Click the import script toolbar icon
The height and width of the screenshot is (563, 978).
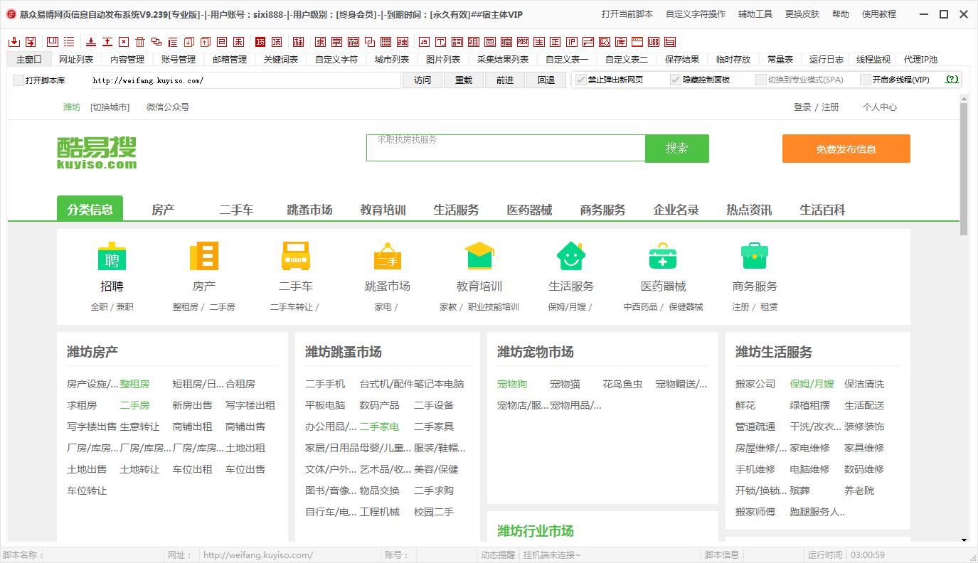[x=14, y=42]
